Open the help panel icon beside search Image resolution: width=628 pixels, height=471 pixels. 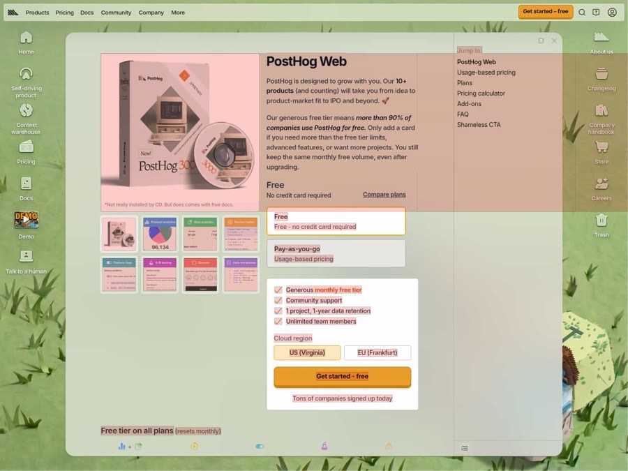597,13
